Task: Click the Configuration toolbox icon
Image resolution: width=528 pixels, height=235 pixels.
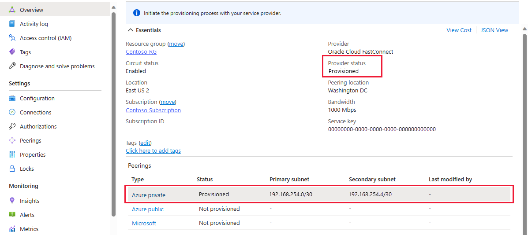Action: pos(12,99)
